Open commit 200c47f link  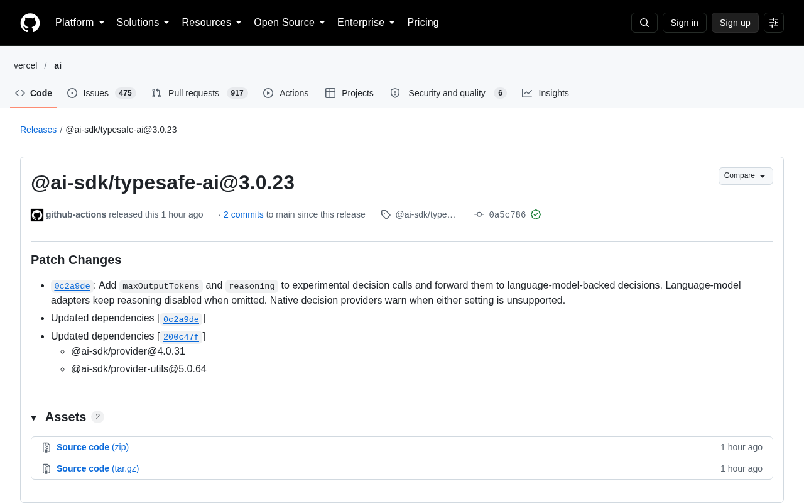coord(181,337)
